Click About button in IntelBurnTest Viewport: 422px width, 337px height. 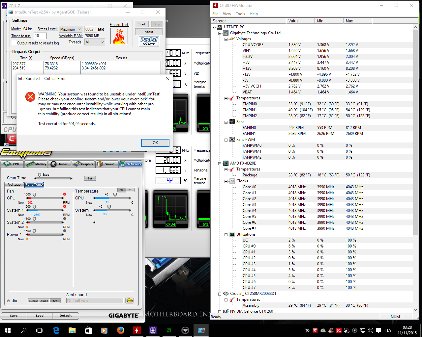pos(149,32)
